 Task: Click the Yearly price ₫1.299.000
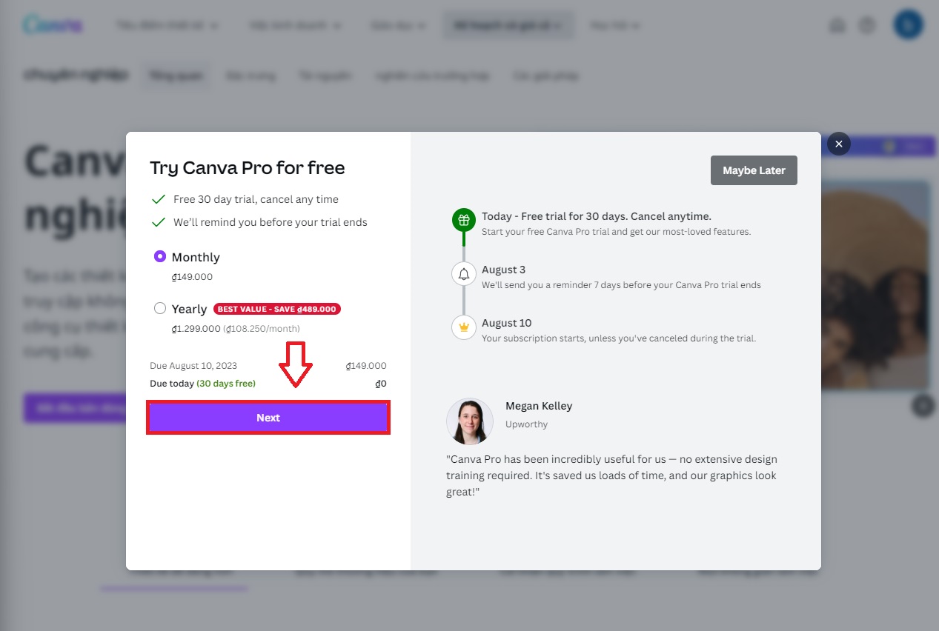tap(196, 328)
